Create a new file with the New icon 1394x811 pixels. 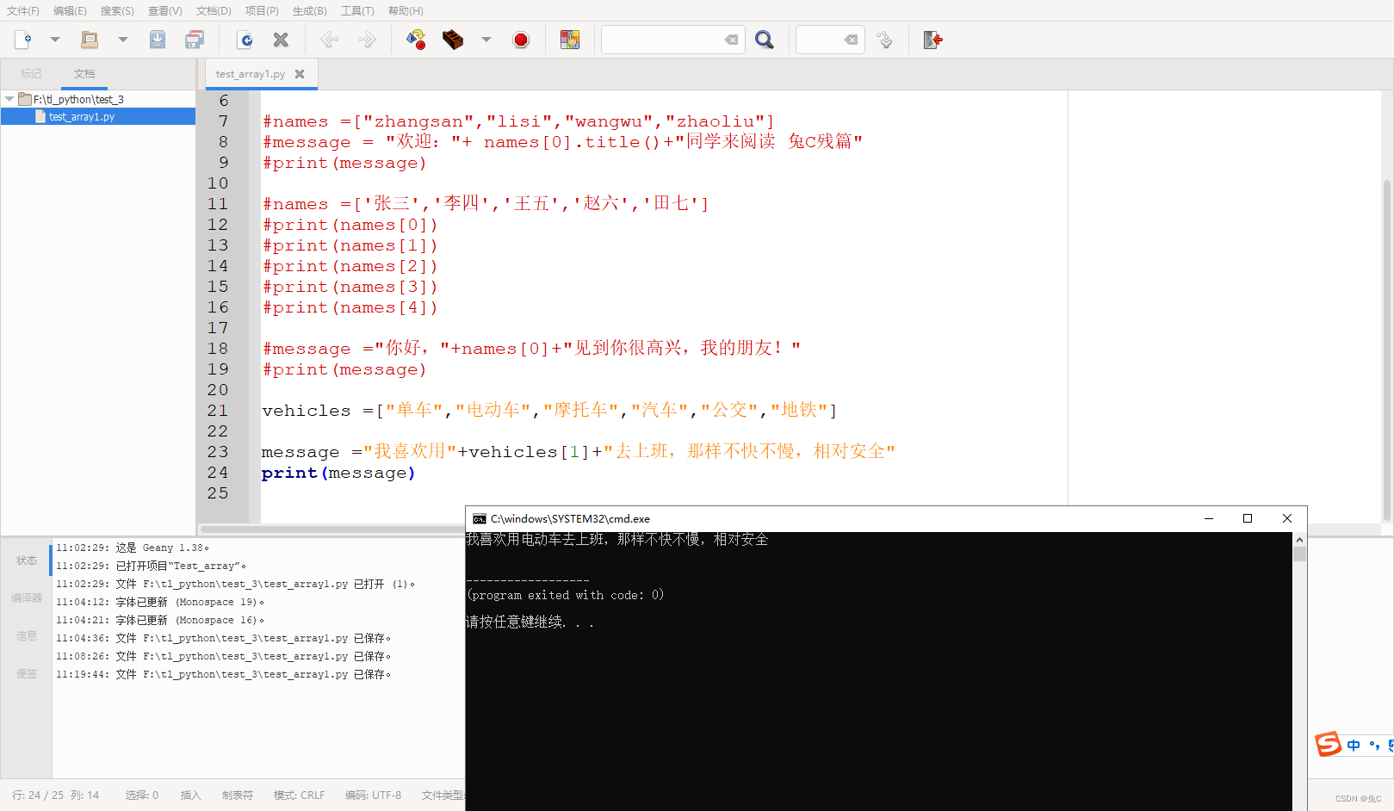coord(23,40)
